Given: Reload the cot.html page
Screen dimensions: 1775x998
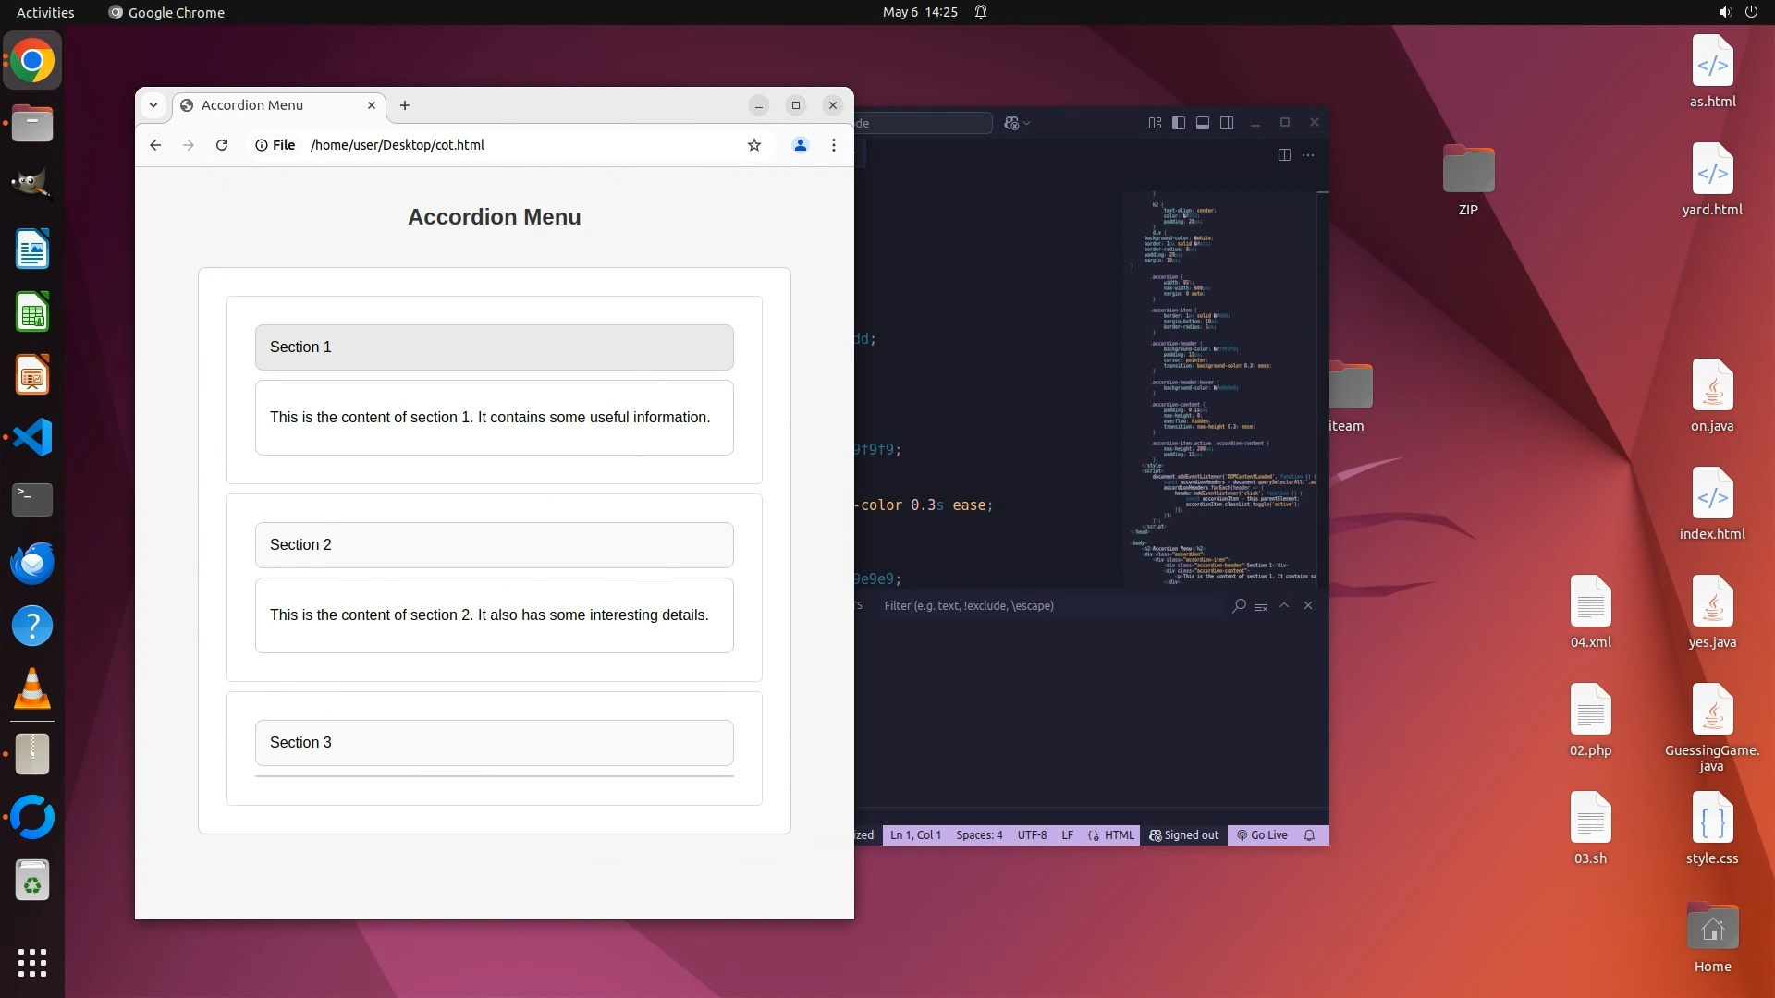Looking at the screenshot, I should pyautogui.click(x=222, y=145).
